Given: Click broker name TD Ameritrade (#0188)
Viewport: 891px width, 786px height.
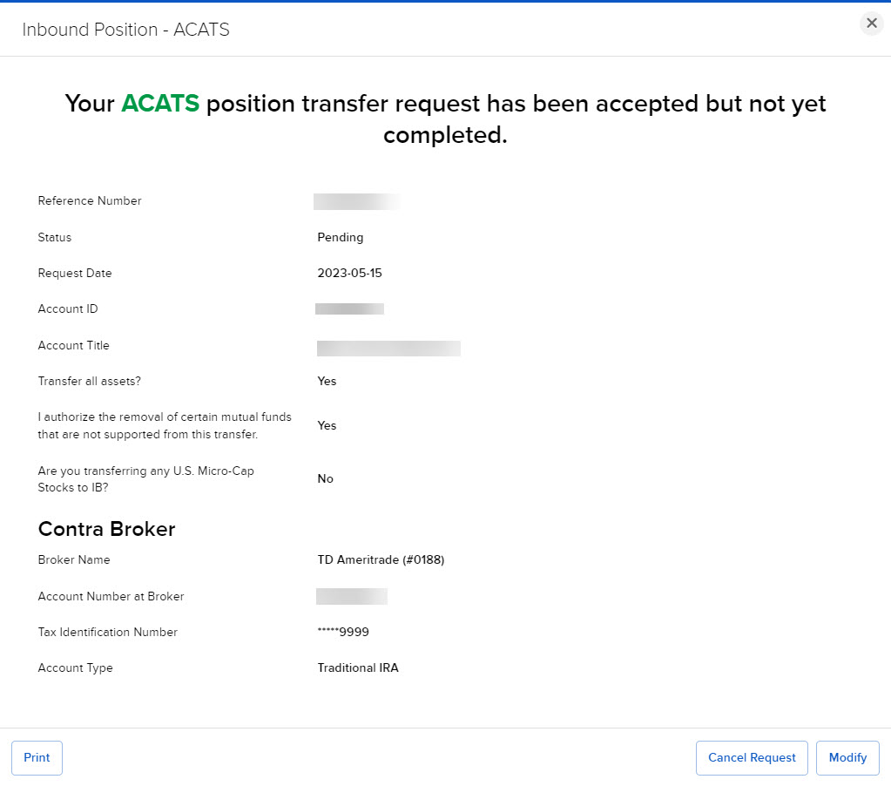Looking at the screenshot, I should pos(381,560).
